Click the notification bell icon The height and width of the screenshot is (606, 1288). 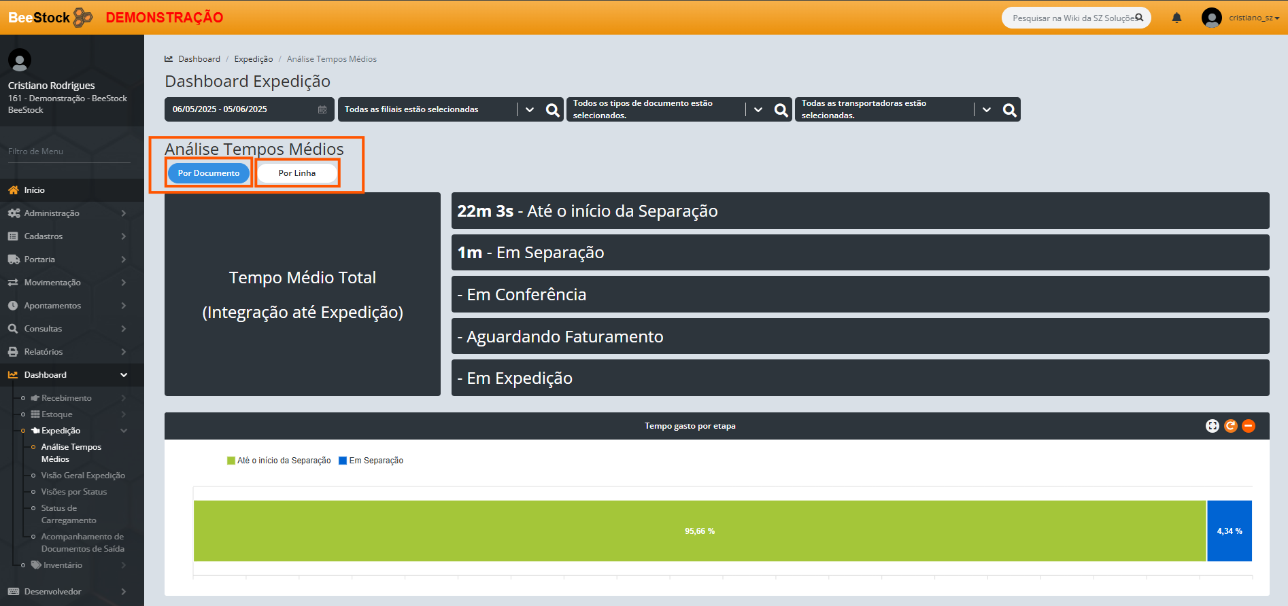[1176, 18]
